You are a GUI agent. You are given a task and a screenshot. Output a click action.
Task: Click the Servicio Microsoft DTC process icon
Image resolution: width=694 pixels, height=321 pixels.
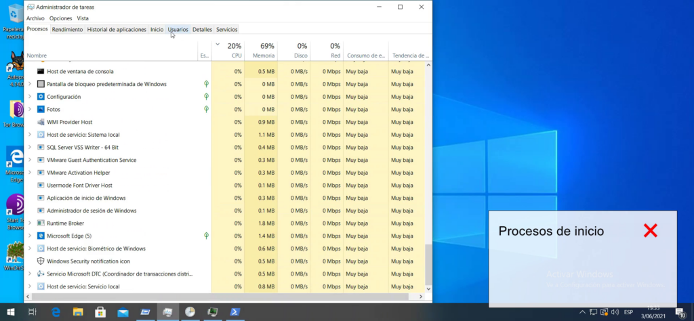41,274
